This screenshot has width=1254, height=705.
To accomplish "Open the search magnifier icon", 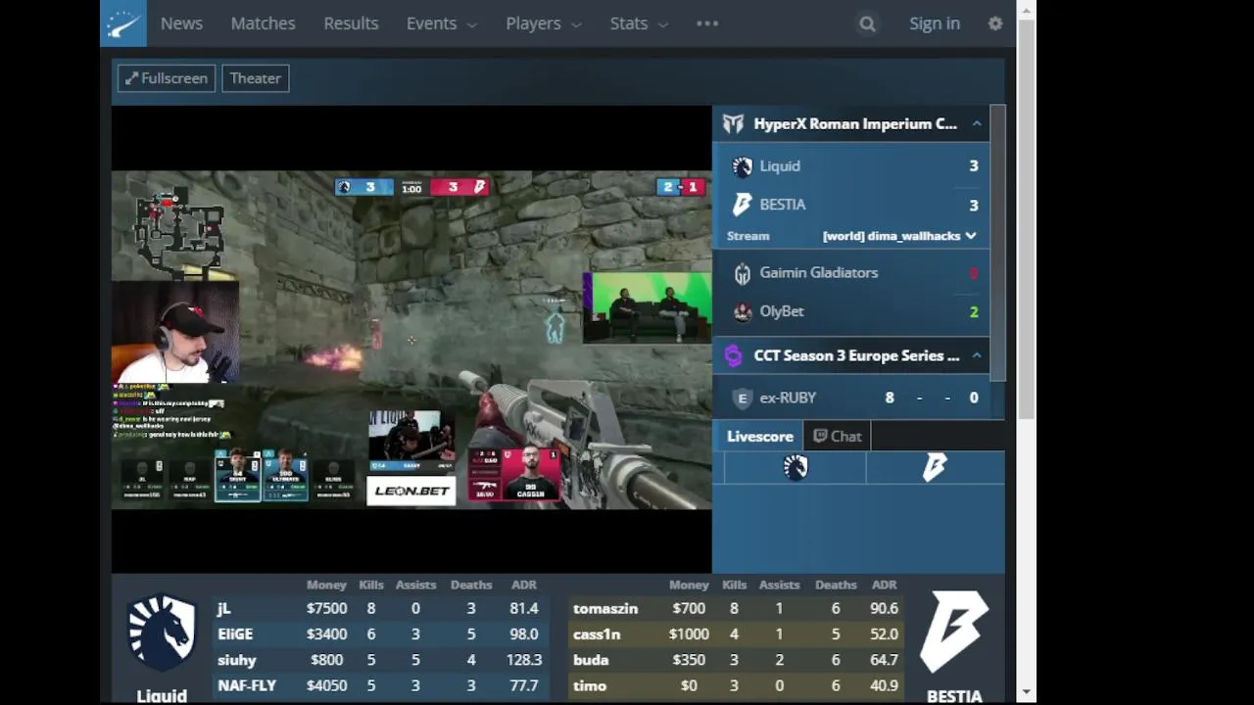I will click(x=867, y=23).
